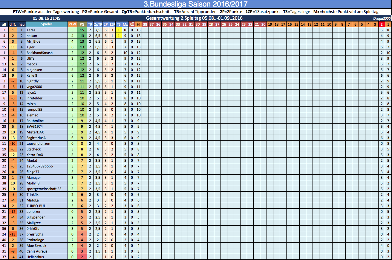Click player 'mirzo'
This screenshot has width=392, height=260.
click(x=46, y=104)
